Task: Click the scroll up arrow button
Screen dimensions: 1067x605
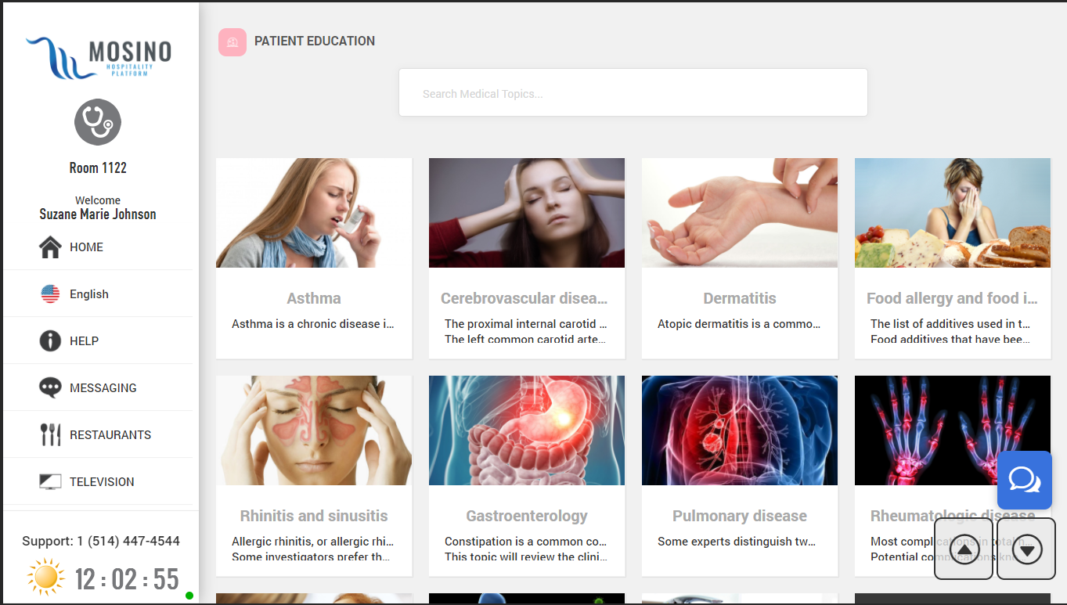Action: coord(964,549)
